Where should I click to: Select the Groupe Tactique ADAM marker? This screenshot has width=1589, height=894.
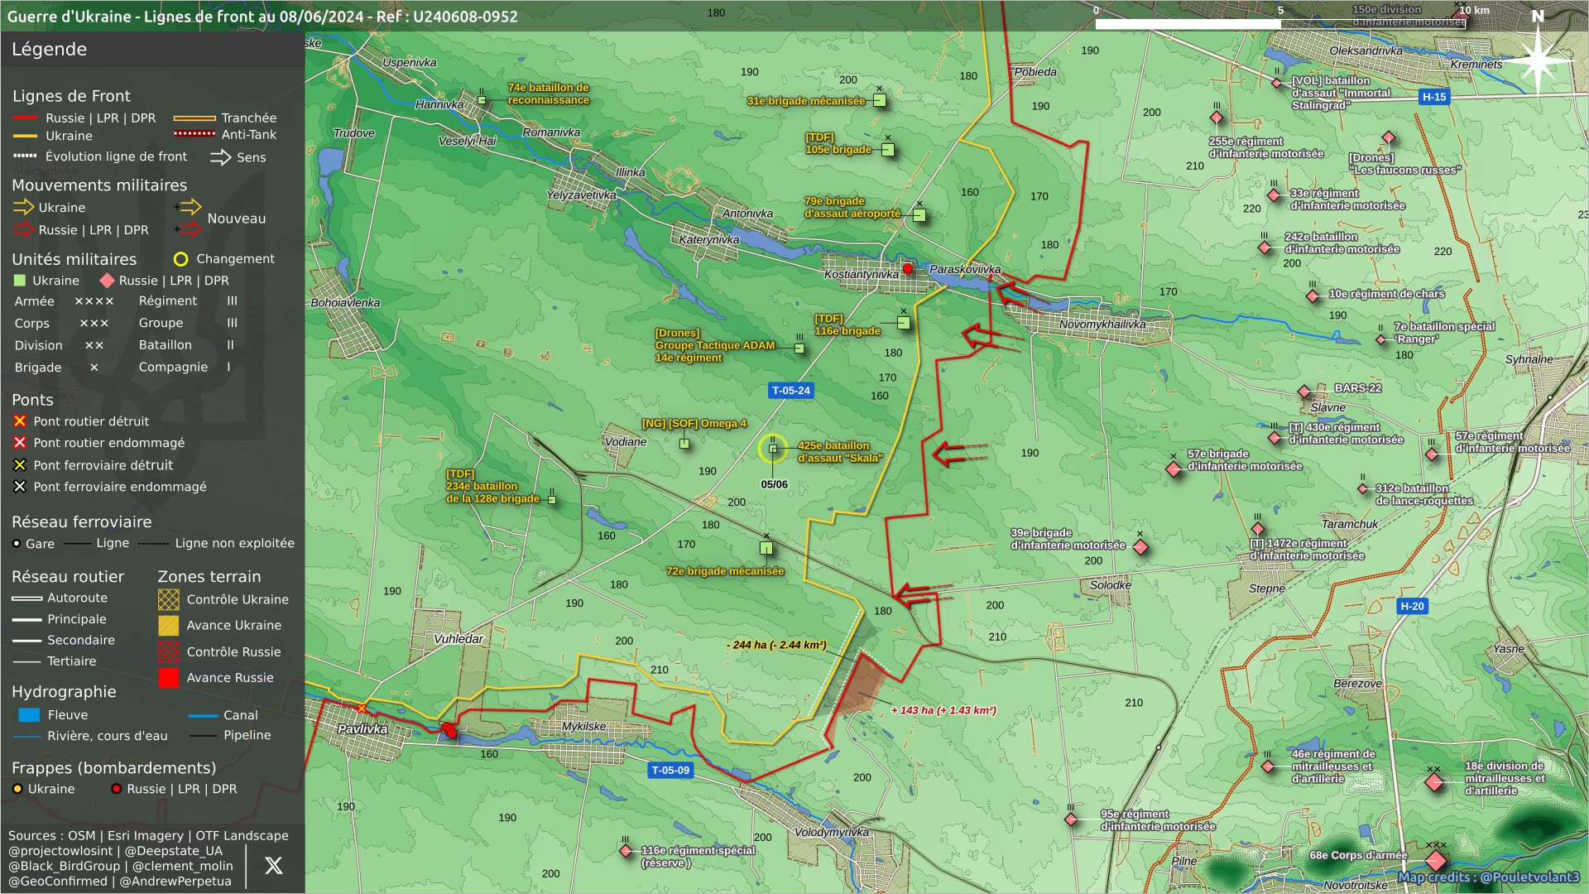coord(799,348)
